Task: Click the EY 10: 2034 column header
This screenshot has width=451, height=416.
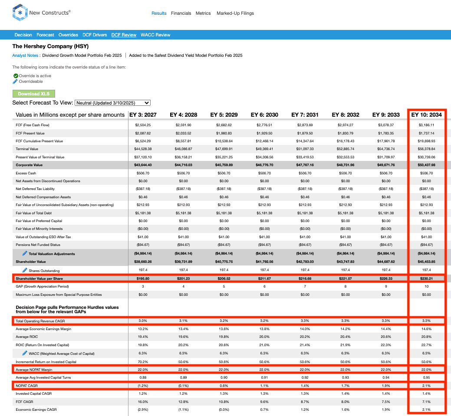Action: point(427,115)
